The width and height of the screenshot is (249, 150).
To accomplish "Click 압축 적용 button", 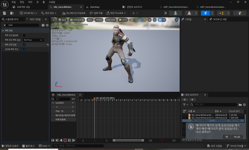I will (x=96, y=13).
